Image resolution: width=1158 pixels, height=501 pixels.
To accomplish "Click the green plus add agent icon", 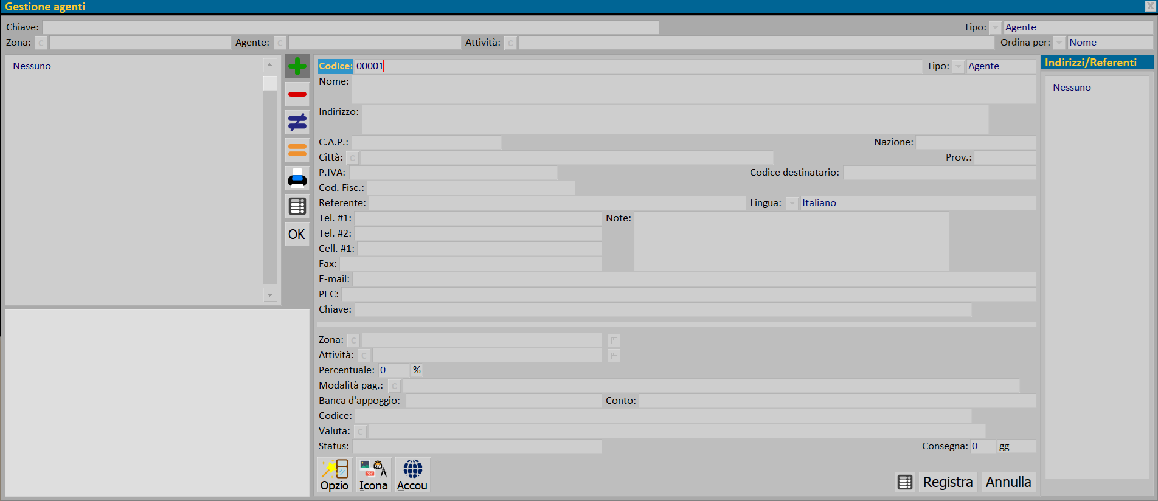I will click(x=297, y=66).
